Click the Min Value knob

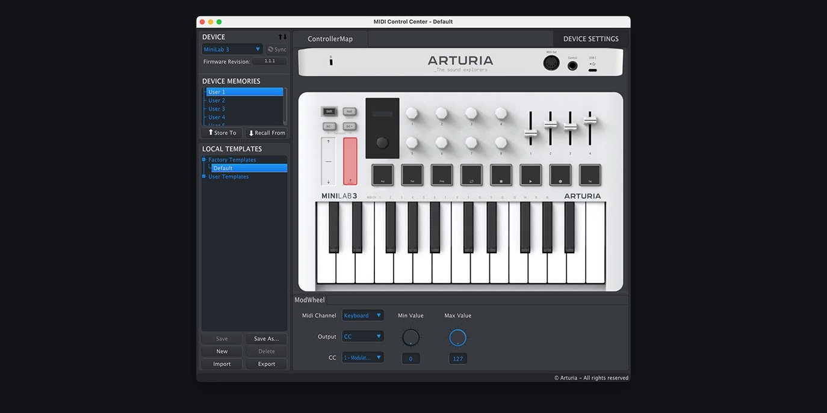click(x=411, y=337)
